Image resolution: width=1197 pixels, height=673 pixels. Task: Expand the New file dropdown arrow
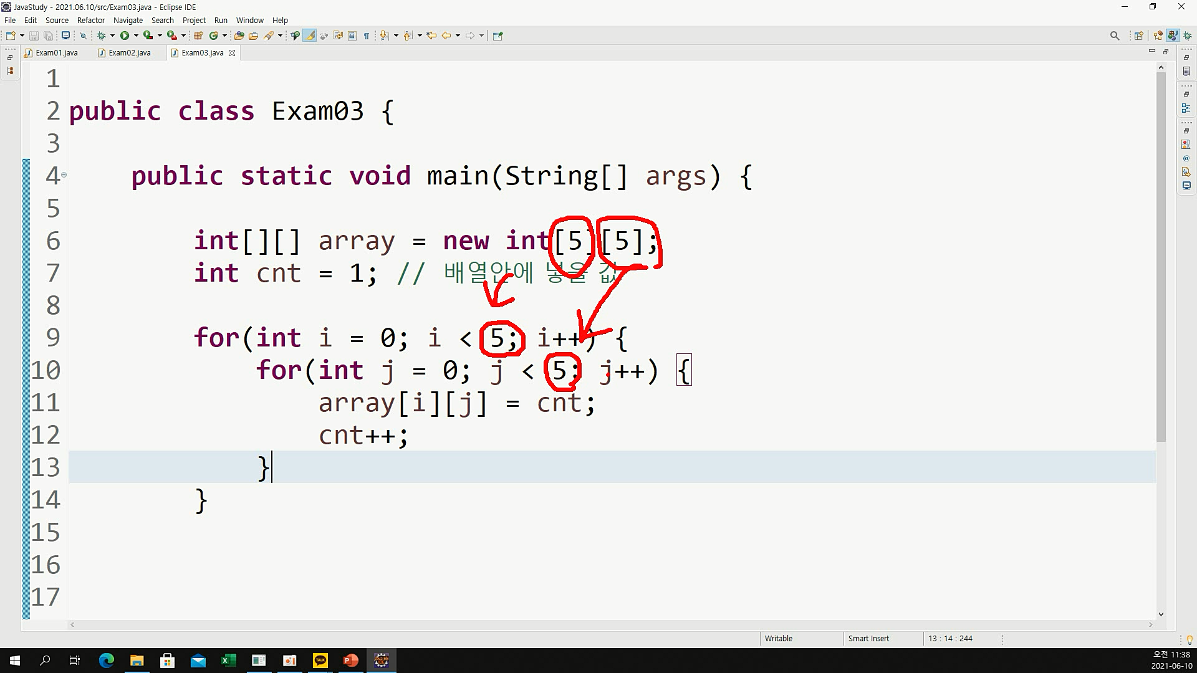[22, 36]
